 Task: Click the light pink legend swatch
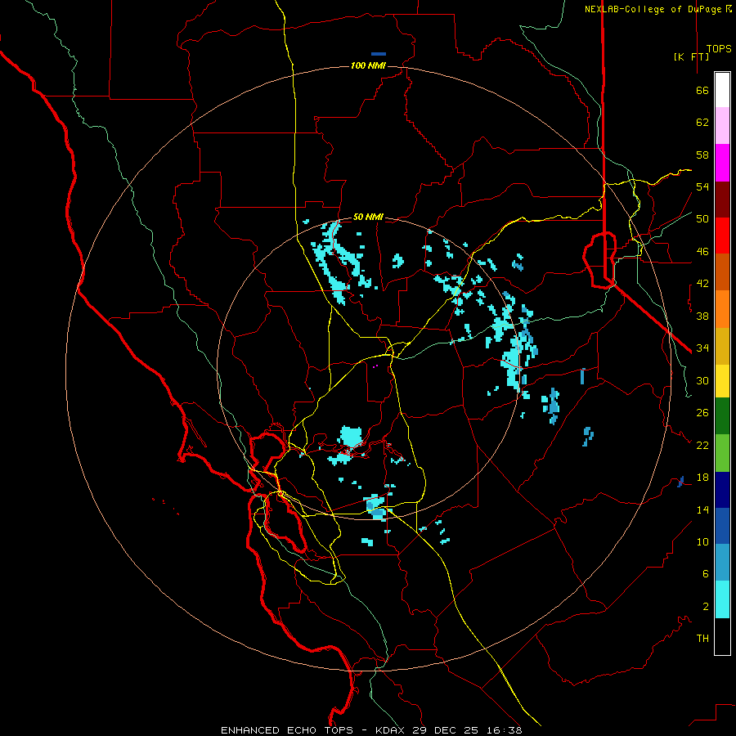point(722,126)
